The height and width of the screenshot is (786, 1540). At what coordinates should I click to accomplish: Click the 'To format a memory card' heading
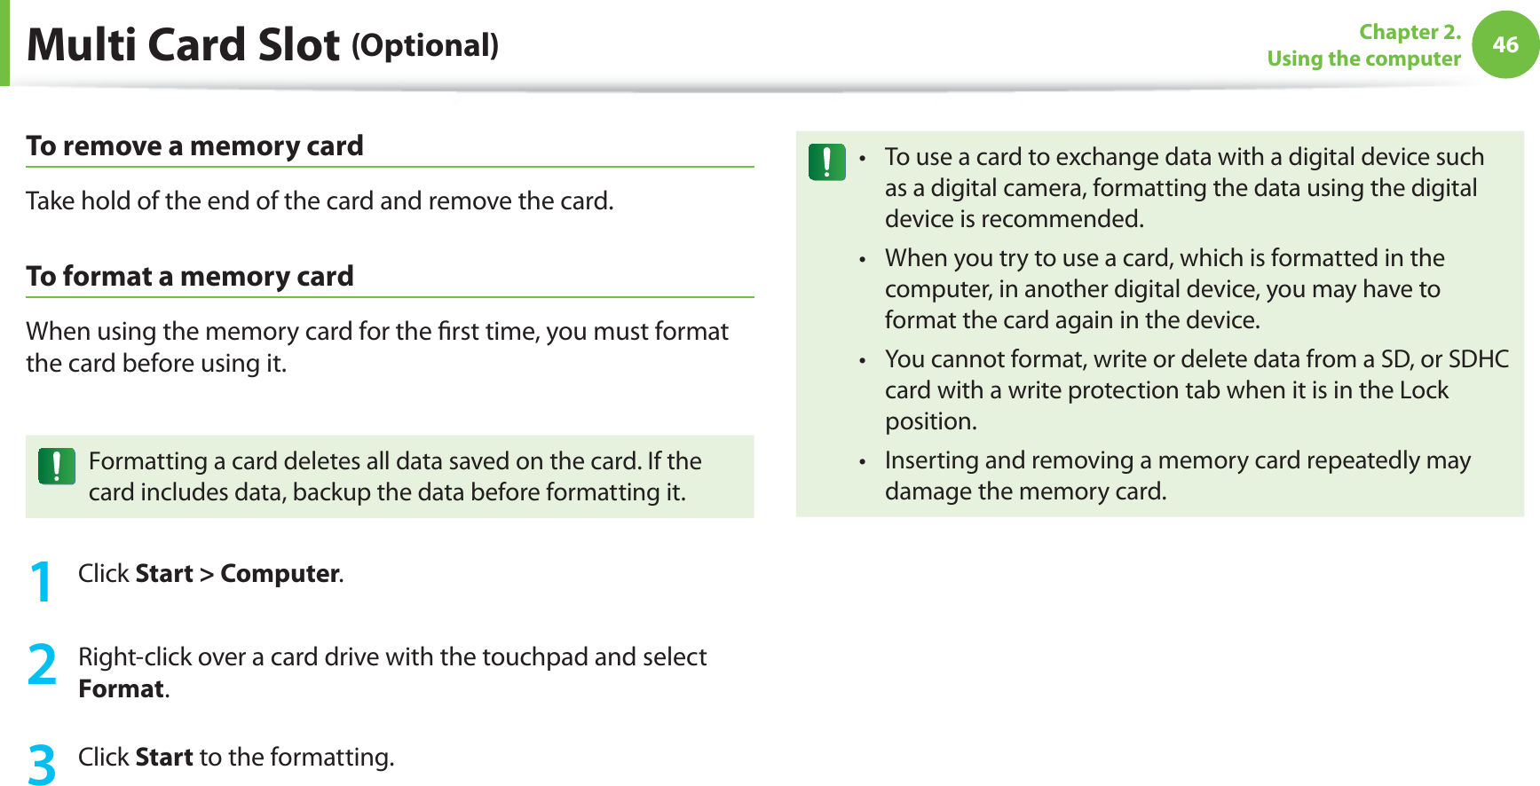point(190,276)
